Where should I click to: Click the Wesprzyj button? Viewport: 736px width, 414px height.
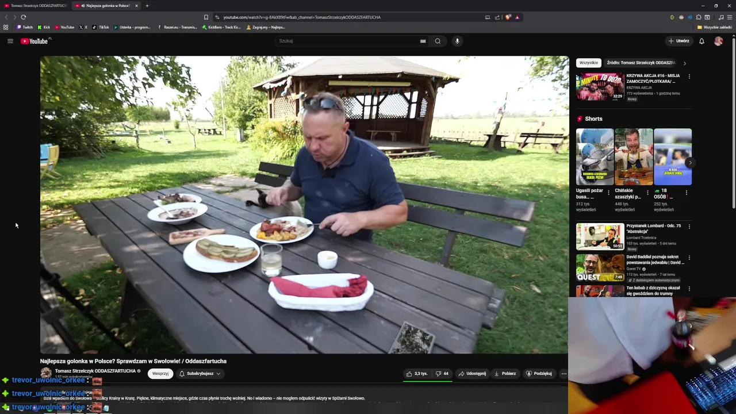(160, 374)
